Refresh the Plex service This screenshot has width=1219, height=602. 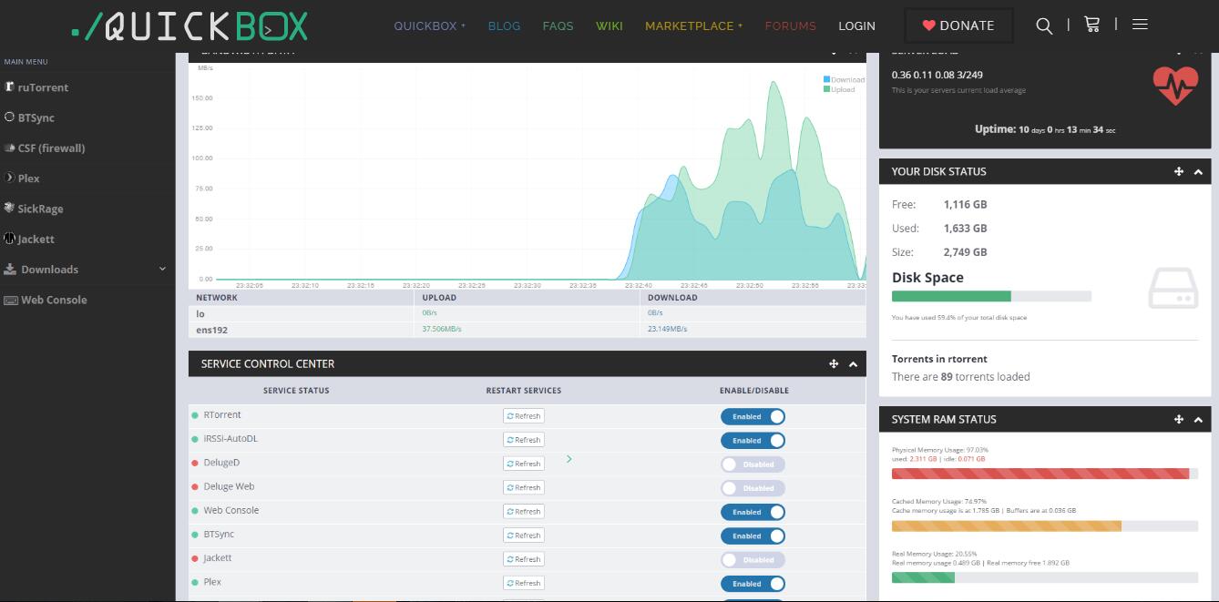click(x=524, y=583)
